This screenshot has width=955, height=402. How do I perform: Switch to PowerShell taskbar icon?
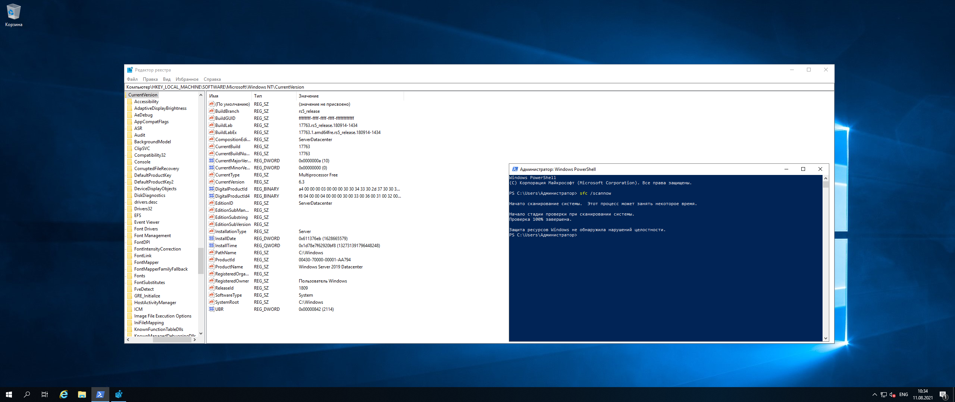[x=100, y=395]
